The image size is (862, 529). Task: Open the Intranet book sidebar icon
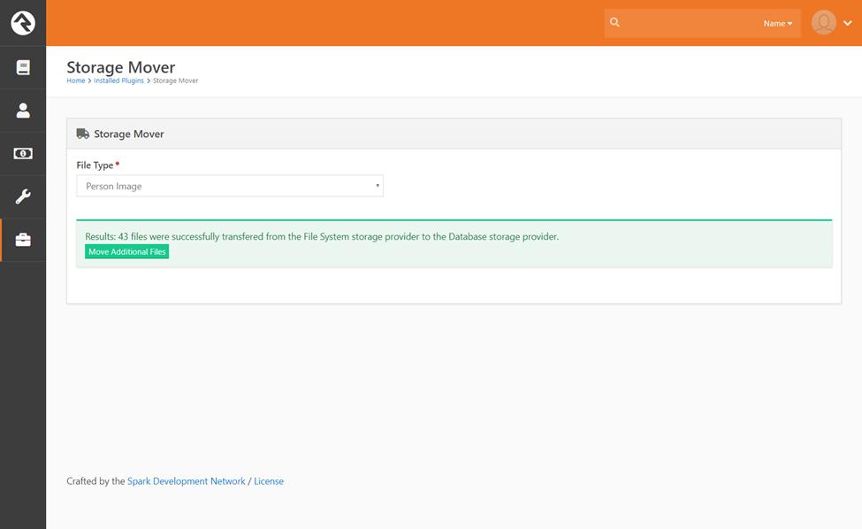coord(22,67)
